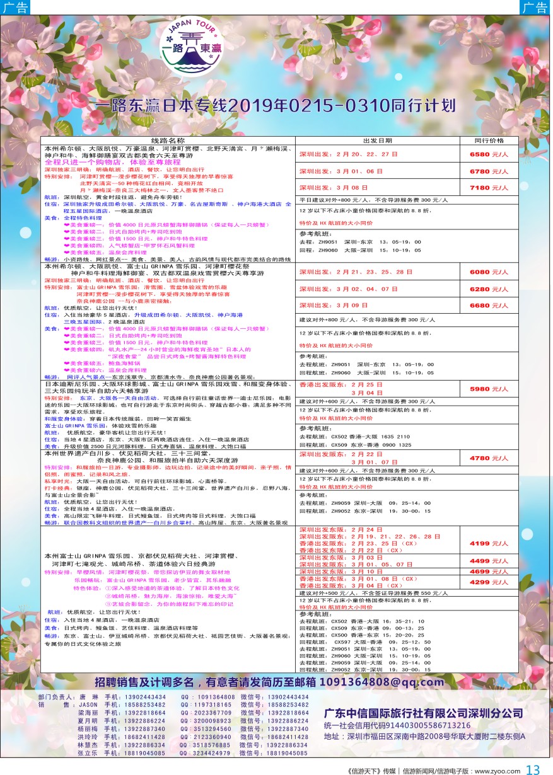Screen dimensions: 553x775
Task: Click flight line 回程航班：CX509 东京-香港 0900 1325
Action: (355, 445)
